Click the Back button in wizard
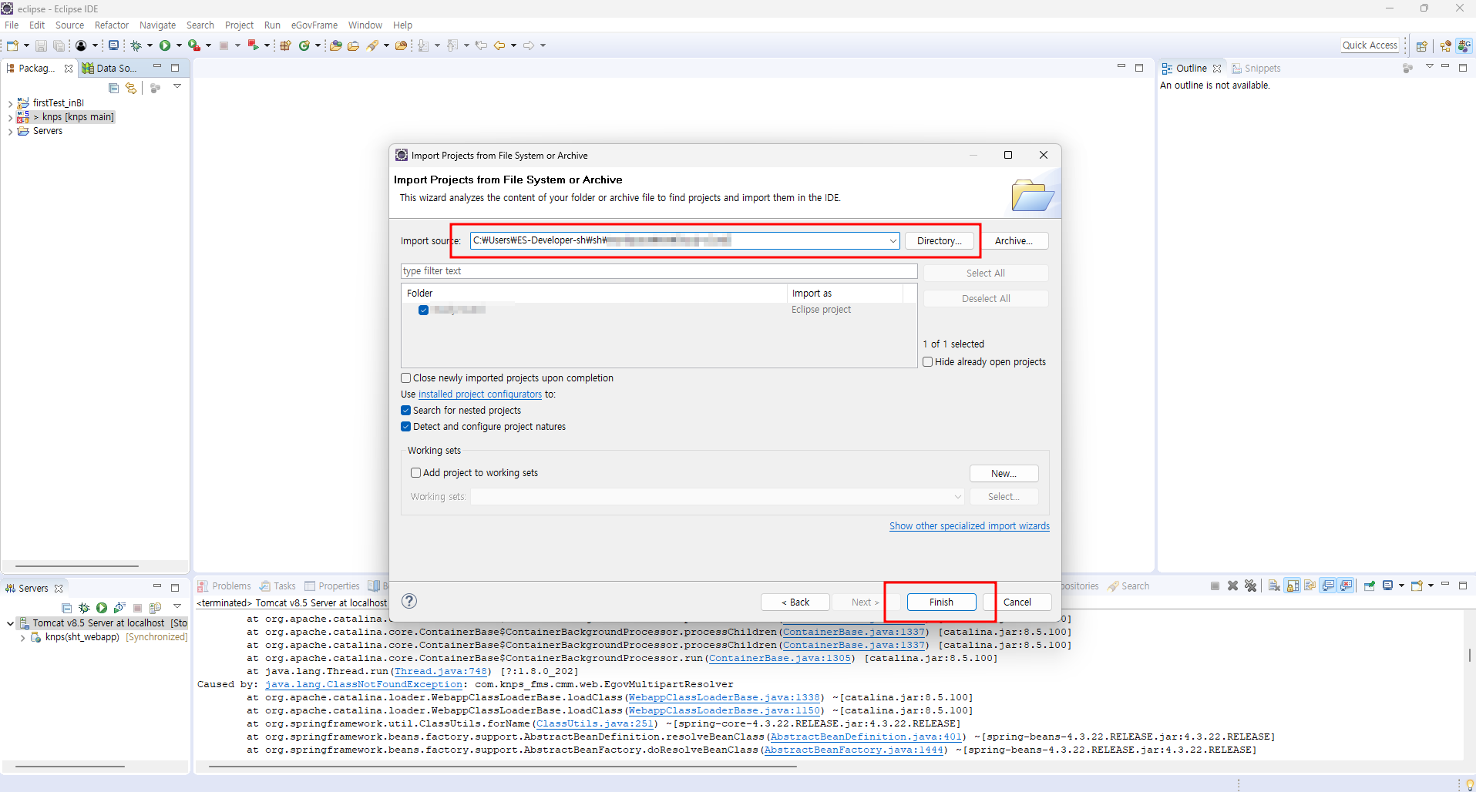1476x792 pixels. click(795, 602)
